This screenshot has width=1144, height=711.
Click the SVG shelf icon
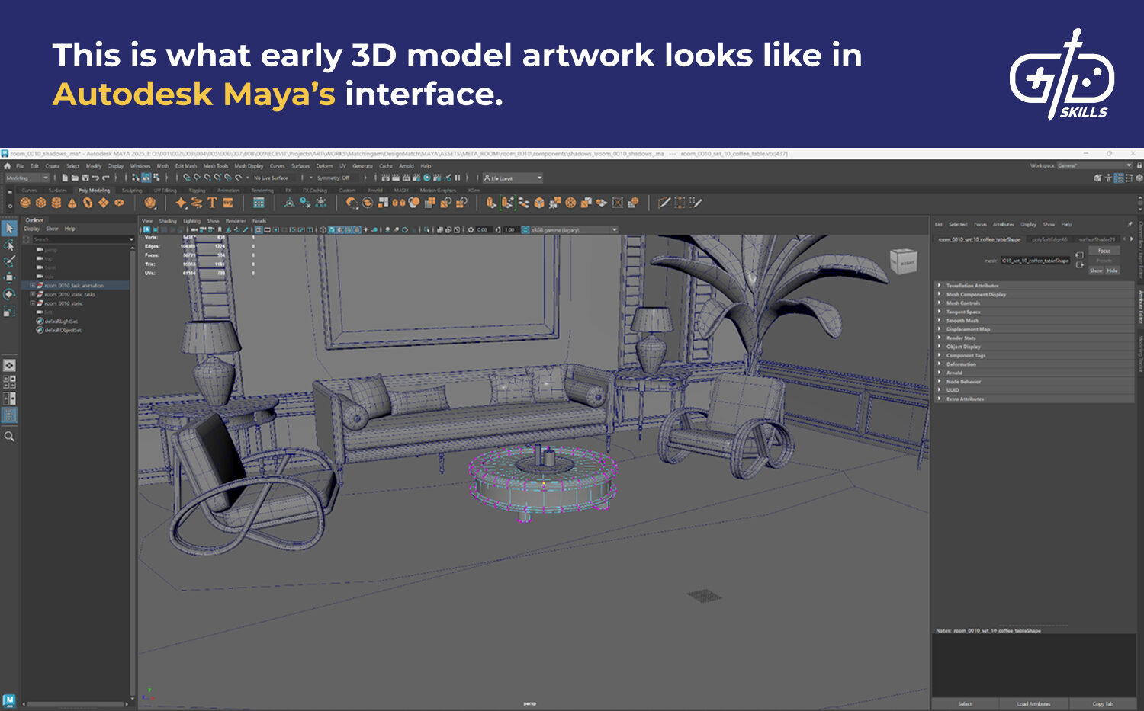pos(228,203)
